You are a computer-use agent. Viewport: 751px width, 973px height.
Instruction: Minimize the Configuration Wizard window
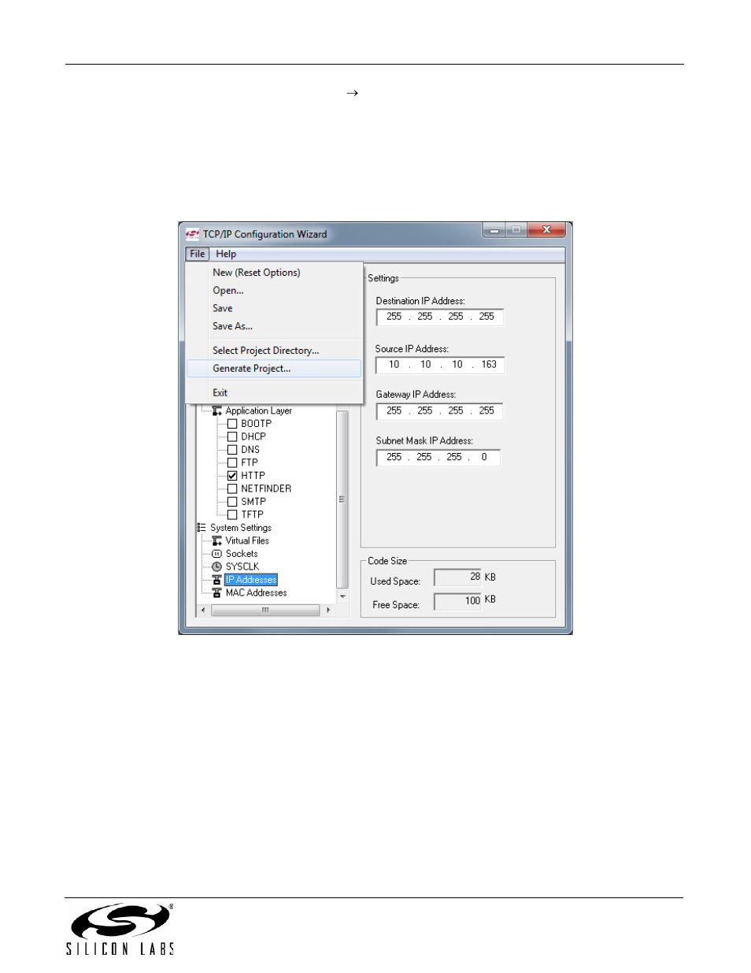pos(494,230)
